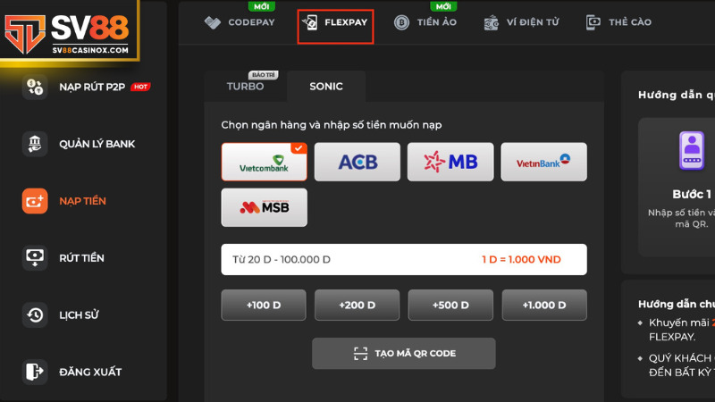Open the Nạp Rút P2P icon
715x402 pixels.
[x=35, y=87]
